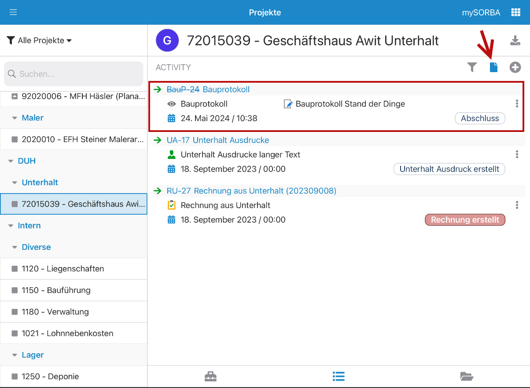
Task: Open the hamburger menu
Action: (x=13, y=12)
